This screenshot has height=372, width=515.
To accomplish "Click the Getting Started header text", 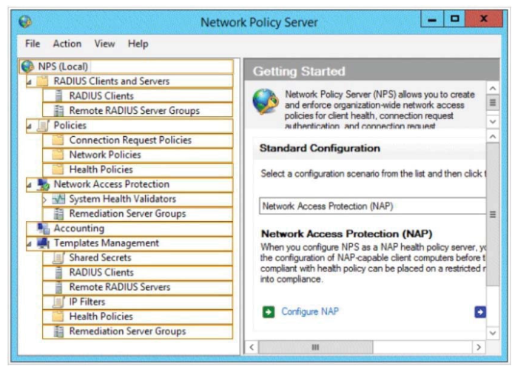I will point(299,71).
